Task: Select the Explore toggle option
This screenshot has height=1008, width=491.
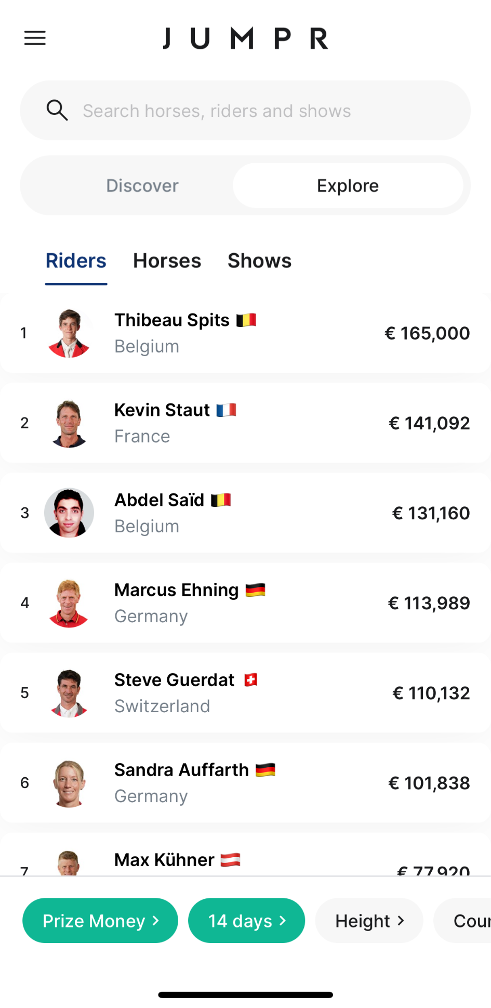Action: click(348, 186)
